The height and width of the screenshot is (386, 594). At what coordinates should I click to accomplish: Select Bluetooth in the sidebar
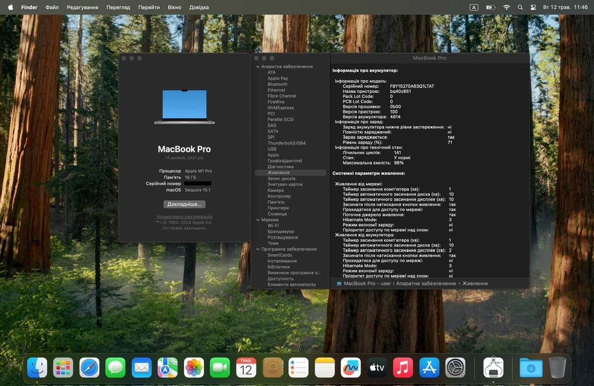tap(277, 84)
